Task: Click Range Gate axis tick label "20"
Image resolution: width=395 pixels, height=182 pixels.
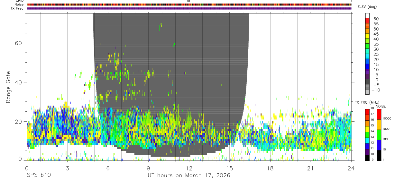Action: click(x=18, y=121)
